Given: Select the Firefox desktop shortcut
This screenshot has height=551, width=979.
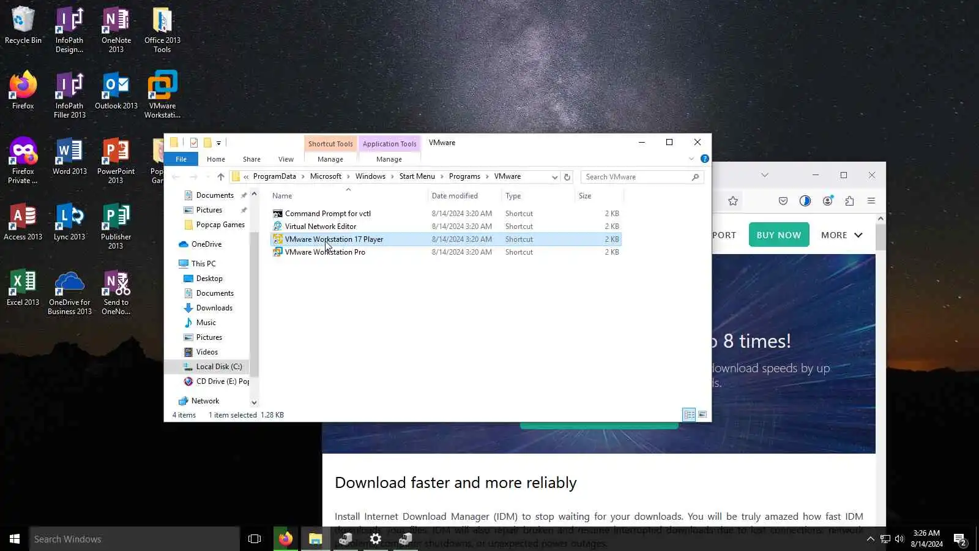Looking at the screenshot, I should (23, 91).
